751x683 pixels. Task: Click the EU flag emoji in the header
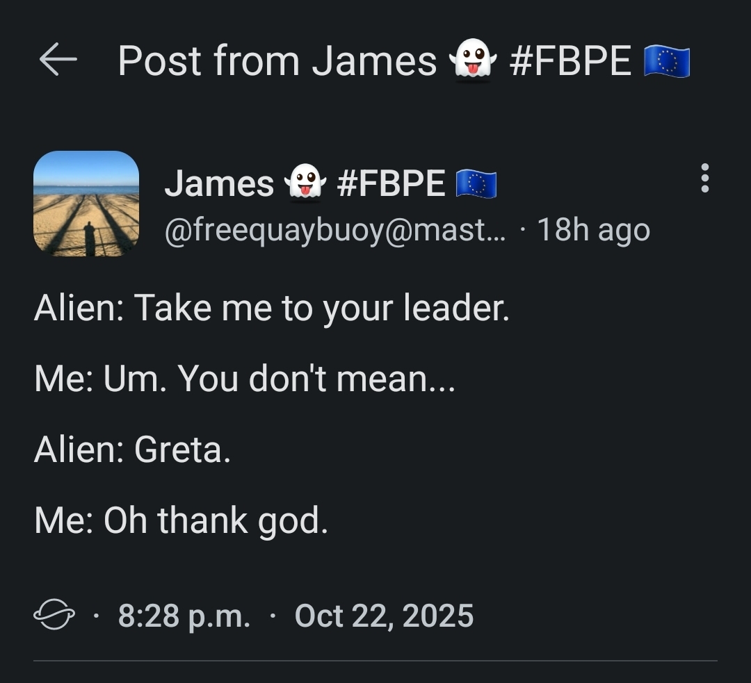pos(666,61)
